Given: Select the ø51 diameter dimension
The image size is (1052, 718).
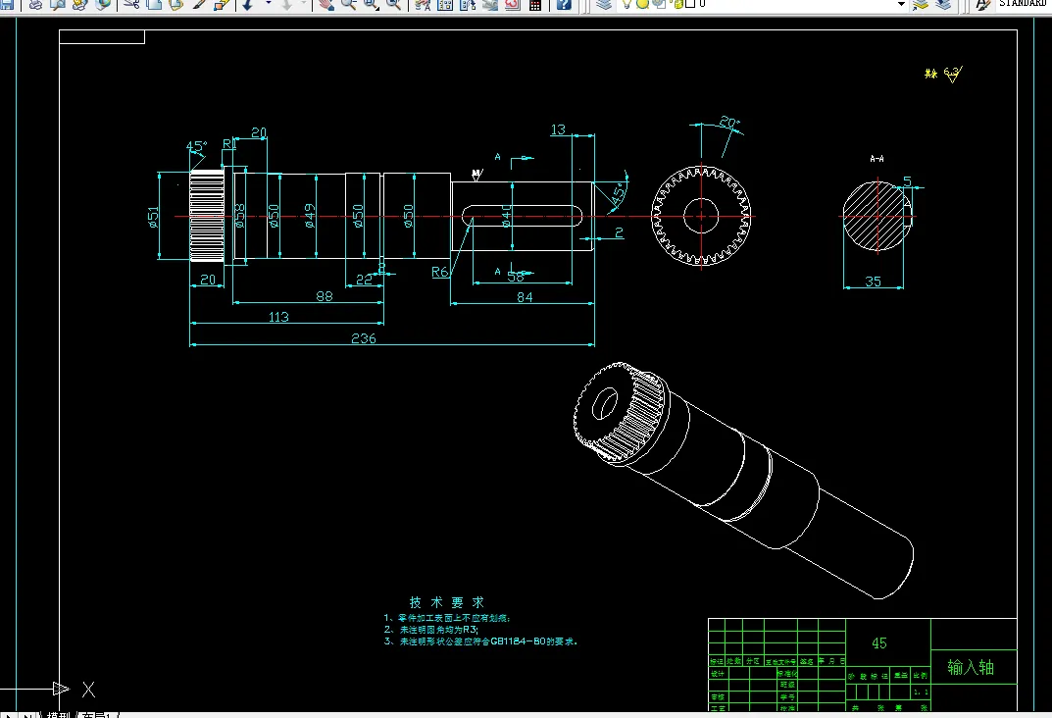Looking at the screenshot, I should (154, 217).
